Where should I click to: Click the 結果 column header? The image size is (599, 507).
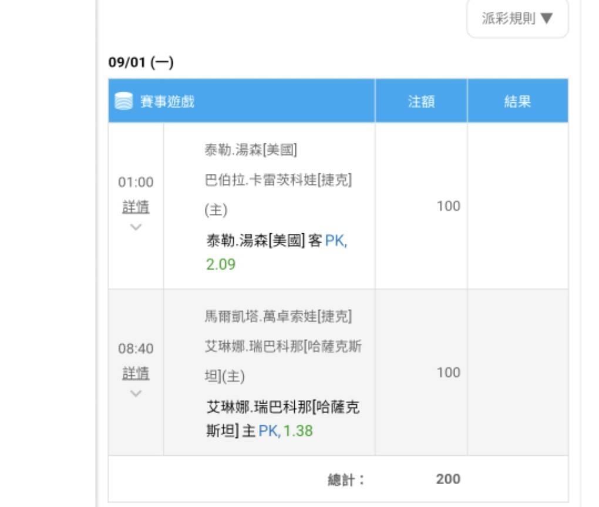point(517,102)
